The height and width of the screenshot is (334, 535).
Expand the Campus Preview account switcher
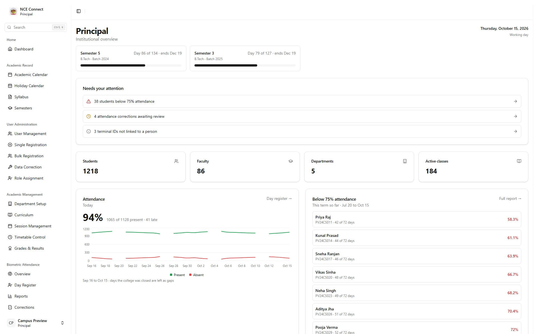[x=36, y=323]
